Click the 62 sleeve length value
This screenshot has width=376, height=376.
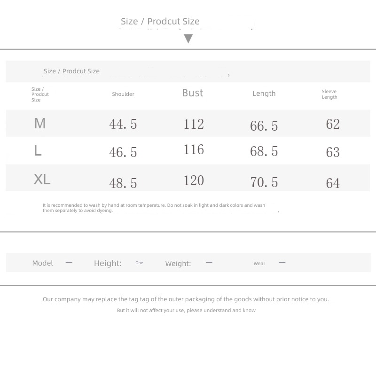coord(333,124)
